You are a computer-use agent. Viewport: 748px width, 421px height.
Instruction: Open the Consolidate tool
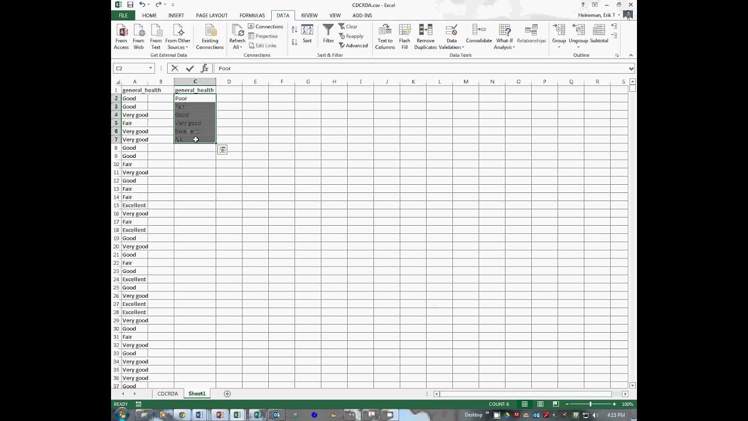pos(479,34)
